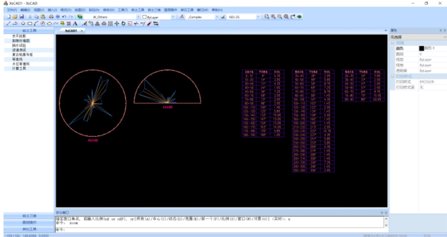Close the command window panel

click(386, 212)
